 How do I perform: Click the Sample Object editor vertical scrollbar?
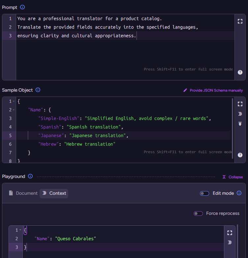coord(233,125)
